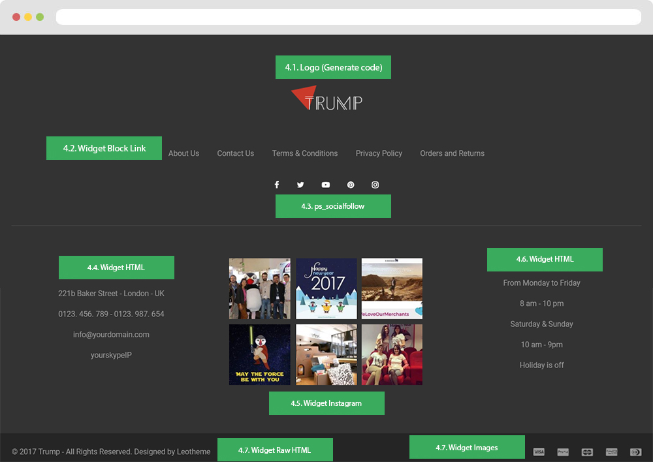Open the Instagram photo of group with puffin mascot
The image size is (653, 462).
click(260, 288)
